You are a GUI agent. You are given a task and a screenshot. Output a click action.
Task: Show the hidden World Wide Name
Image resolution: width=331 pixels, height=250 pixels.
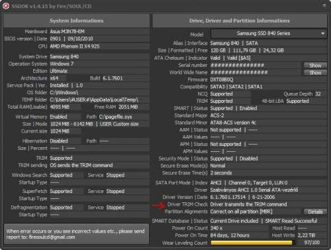pos(315,72)
